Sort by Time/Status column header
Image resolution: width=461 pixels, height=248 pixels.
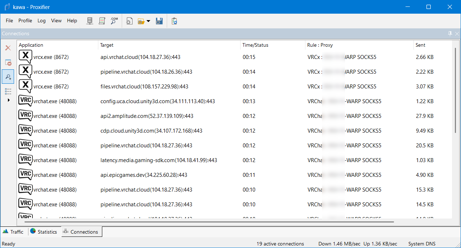point(255,45)
